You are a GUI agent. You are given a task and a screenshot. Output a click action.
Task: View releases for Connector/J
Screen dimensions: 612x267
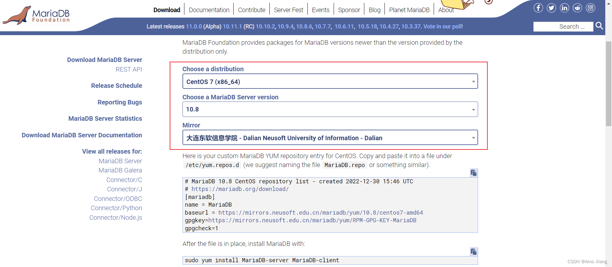125,189
